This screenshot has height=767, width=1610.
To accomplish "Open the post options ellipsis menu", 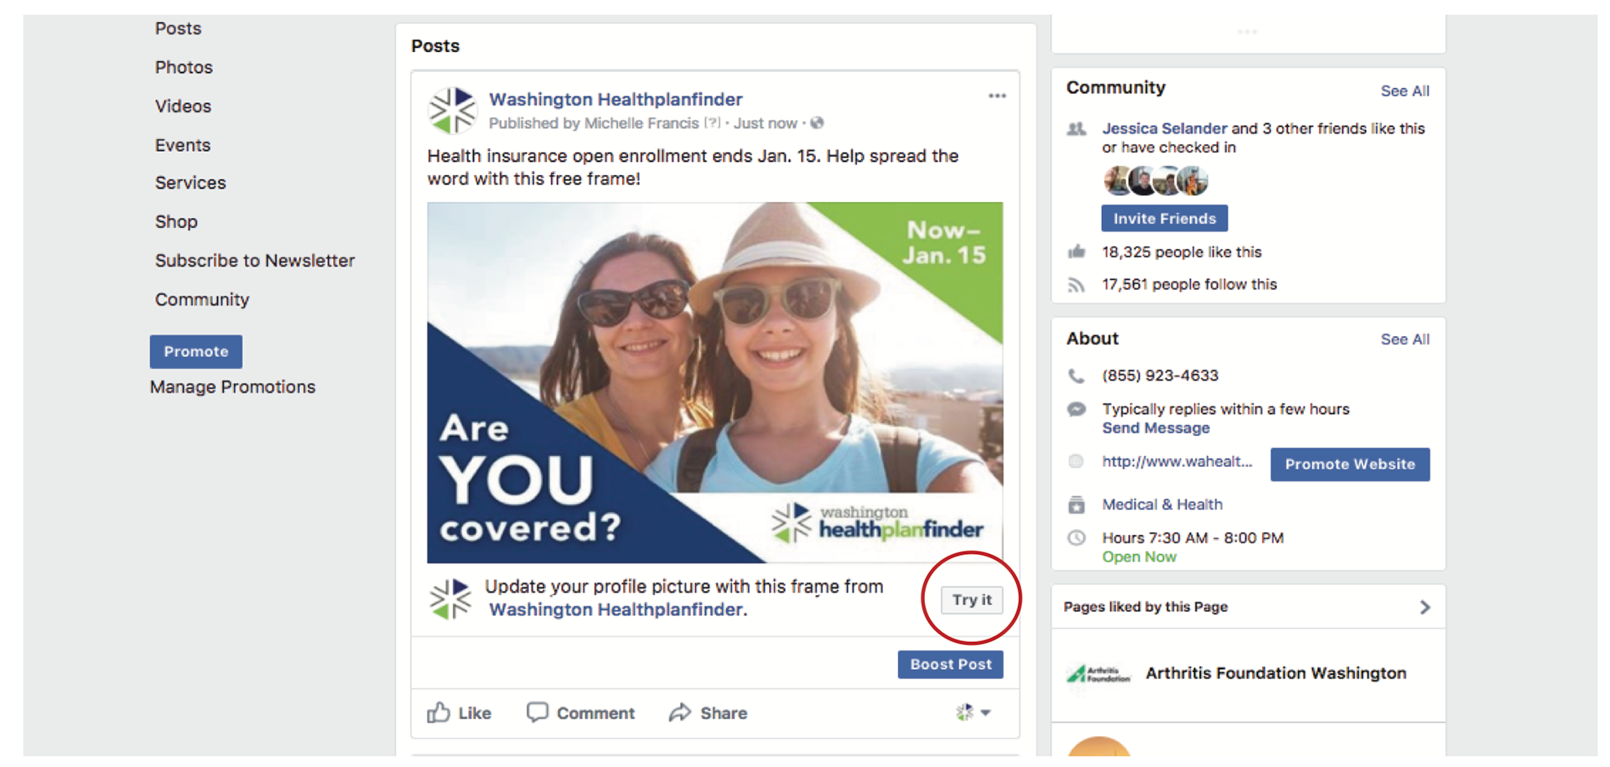I will click(996, 96).
